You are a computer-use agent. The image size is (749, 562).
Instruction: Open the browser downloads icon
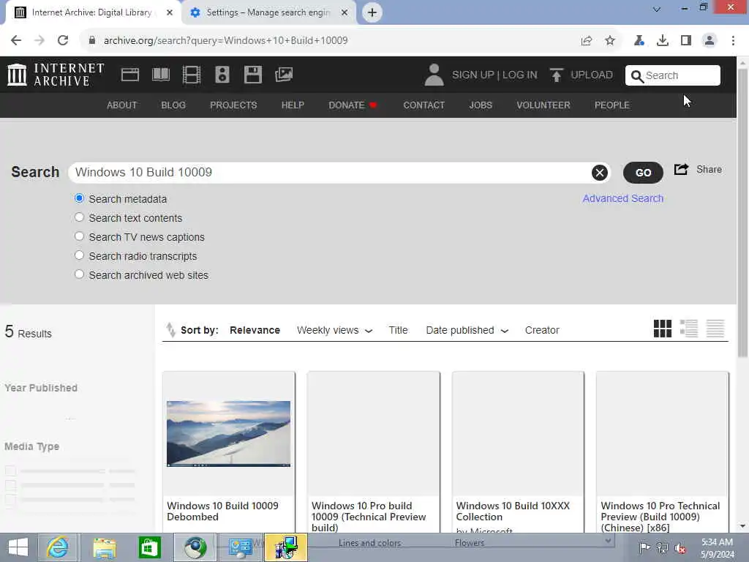pos(663,40)
